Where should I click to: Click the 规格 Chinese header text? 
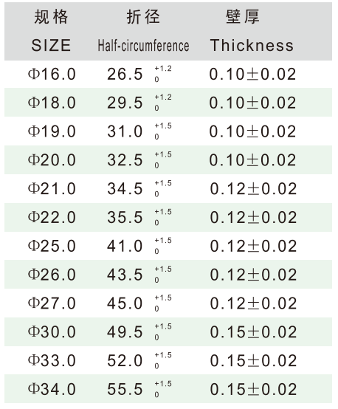51,17
